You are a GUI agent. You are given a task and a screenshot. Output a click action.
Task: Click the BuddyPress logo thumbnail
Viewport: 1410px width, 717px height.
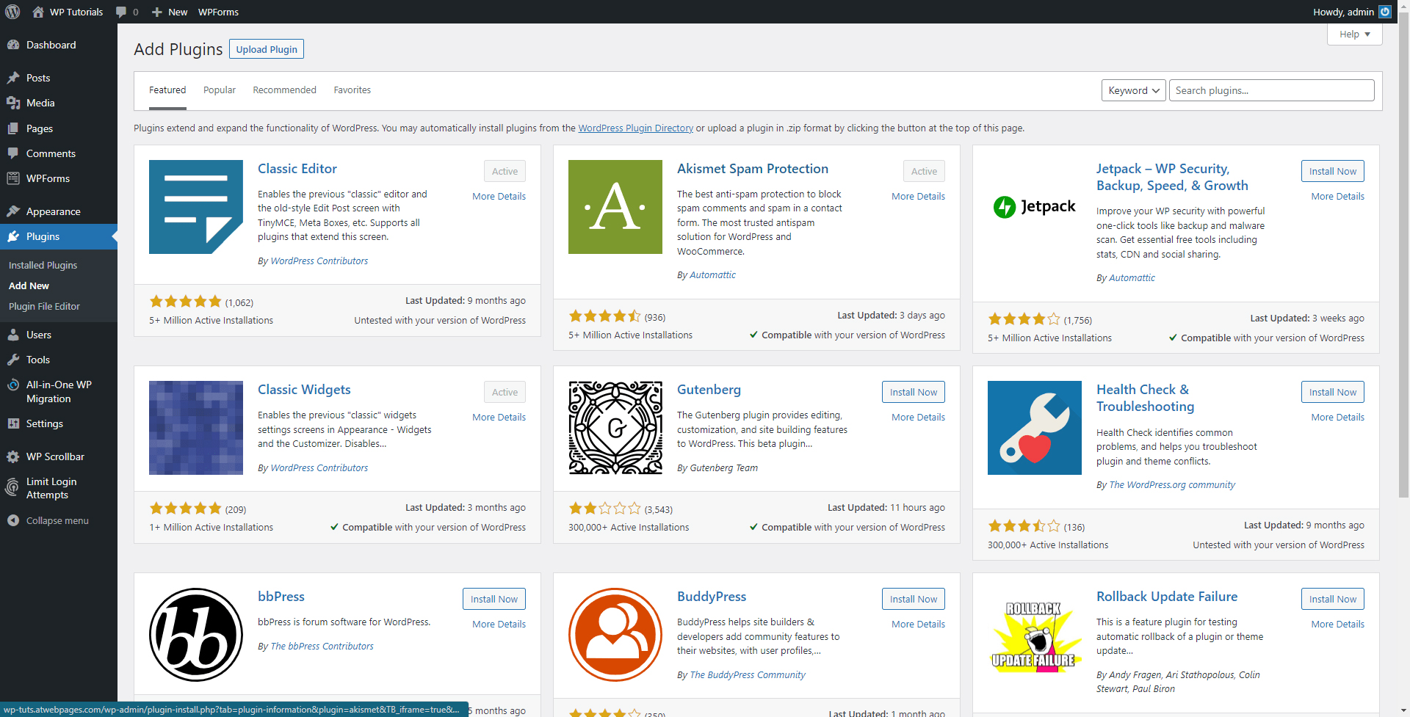(x=615, y=635)
